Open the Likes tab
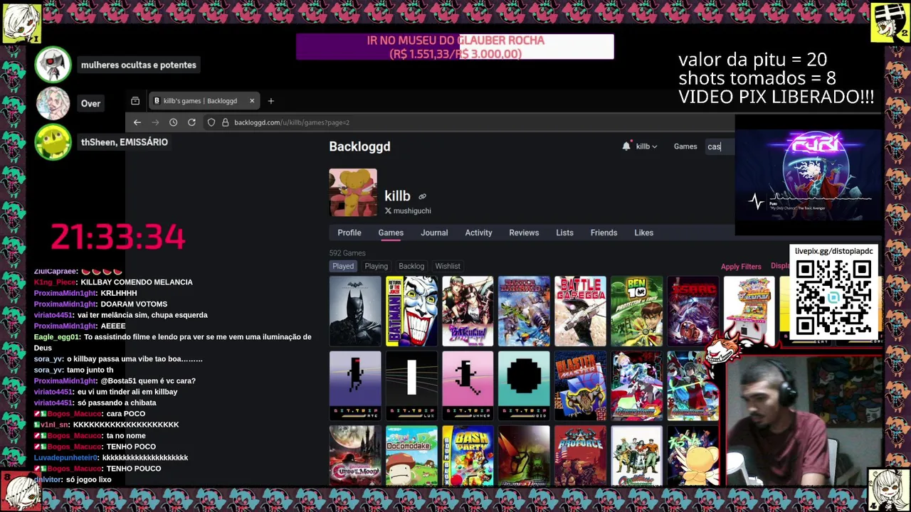The image size is (911, 512). [x=643, y=233]
